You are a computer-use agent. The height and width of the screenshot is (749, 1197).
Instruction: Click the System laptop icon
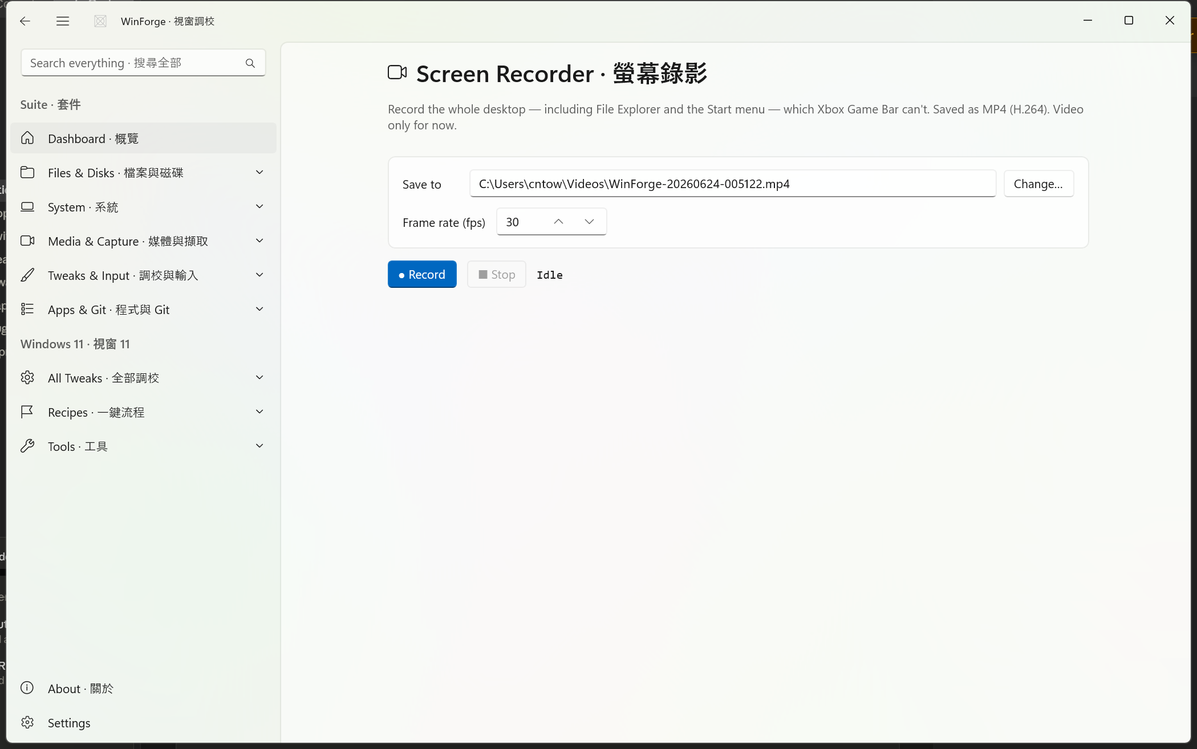pyautogui.click(x=27, y=206)
